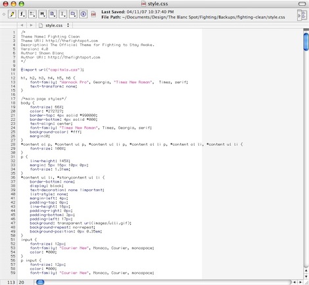309x285 pixels.
Task: Open the I-beam text options popup
Action: [62, 14]
